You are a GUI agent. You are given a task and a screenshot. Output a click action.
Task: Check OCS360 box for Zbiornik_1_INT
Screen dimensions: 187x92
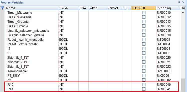144,57
